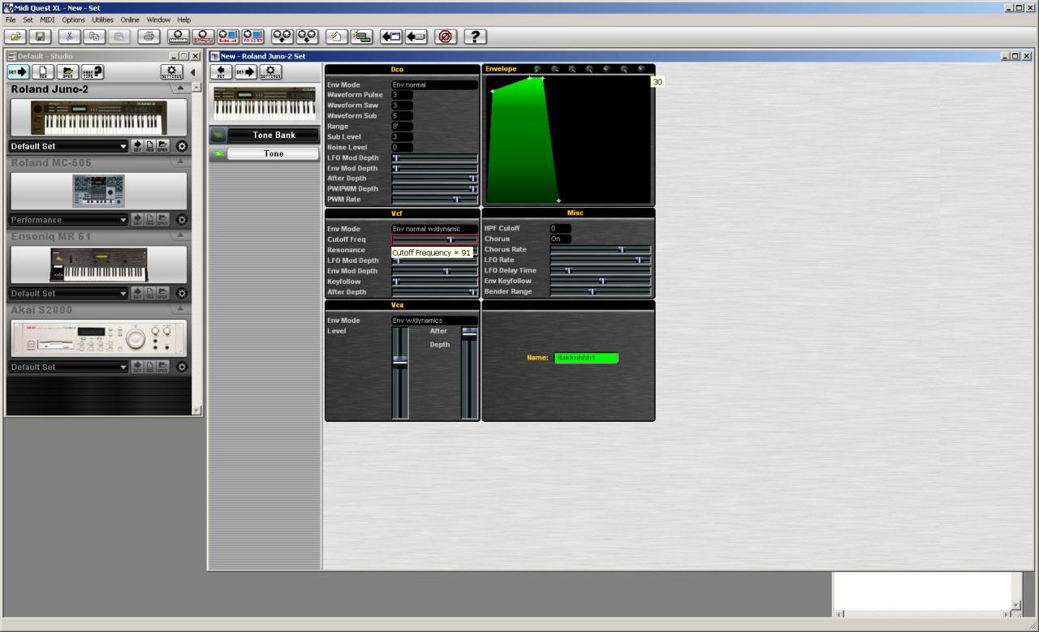
Task: Click the scissors cut icon
Action: (x=70, y=37)
